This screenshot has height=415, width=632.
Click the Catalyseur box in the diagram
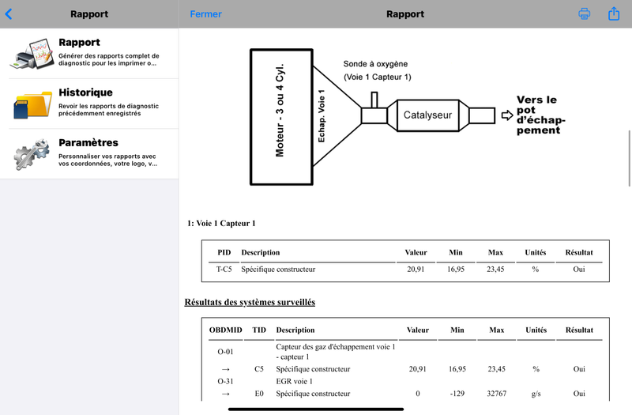(427, 115)
